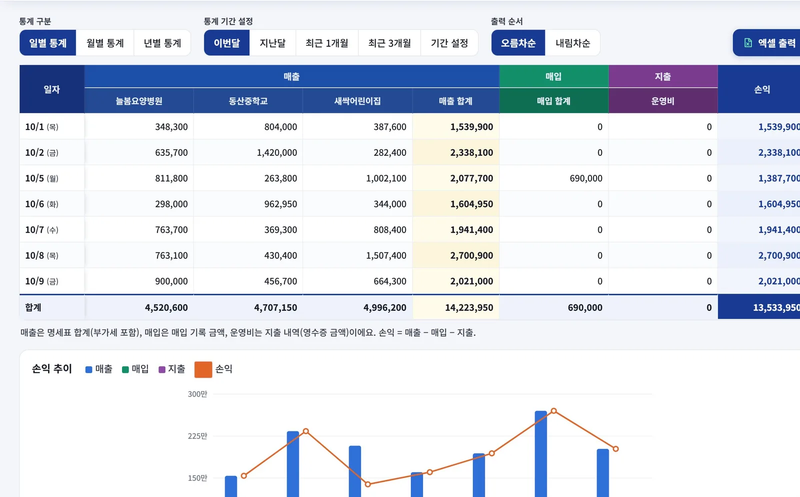Click the 운영비 column header
Screen dimensions: 800x497
pos(663,101)
